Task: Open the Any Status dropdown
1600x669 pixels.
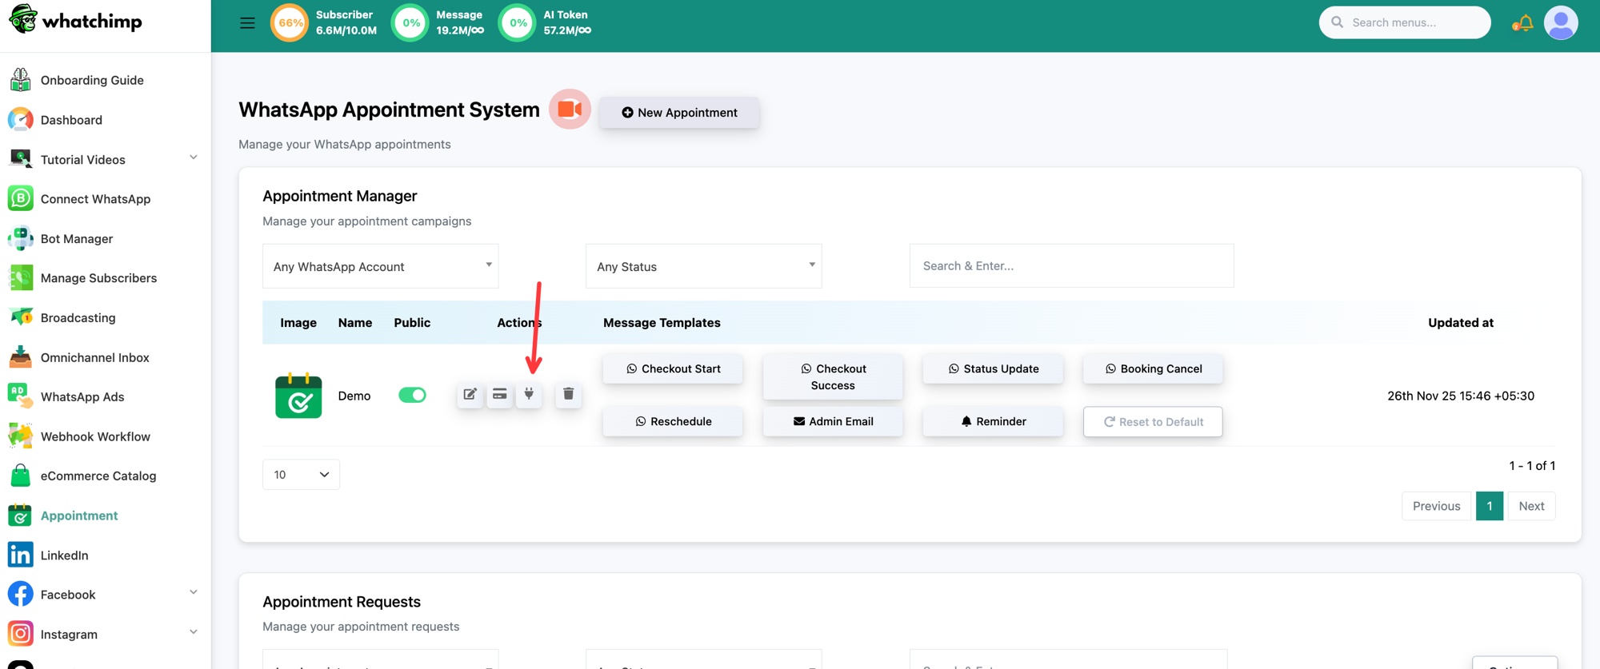Action: click(x=703, y=266)
